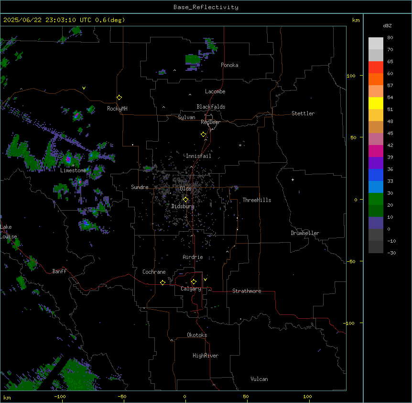The width and height of the screenshot is (412, 403).
Task: Select the Didsbury label
Action: pos(183,206)
